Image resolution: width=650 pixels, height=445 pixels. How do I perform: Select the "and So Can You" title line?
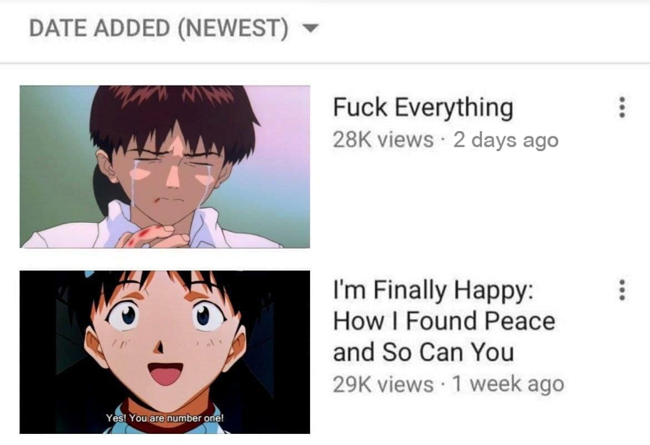[x=423, y=352]
